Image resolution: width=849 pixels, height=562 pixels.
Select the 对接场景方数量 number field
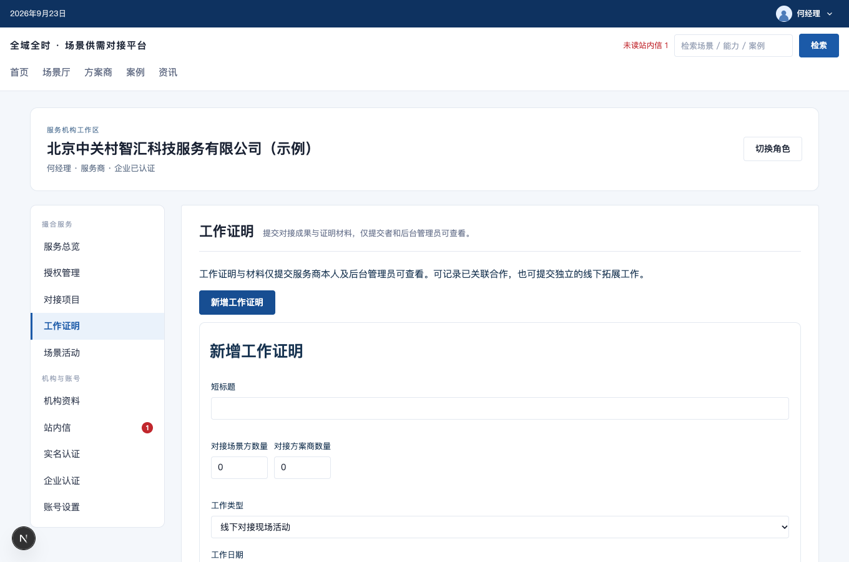click(239, 468)
